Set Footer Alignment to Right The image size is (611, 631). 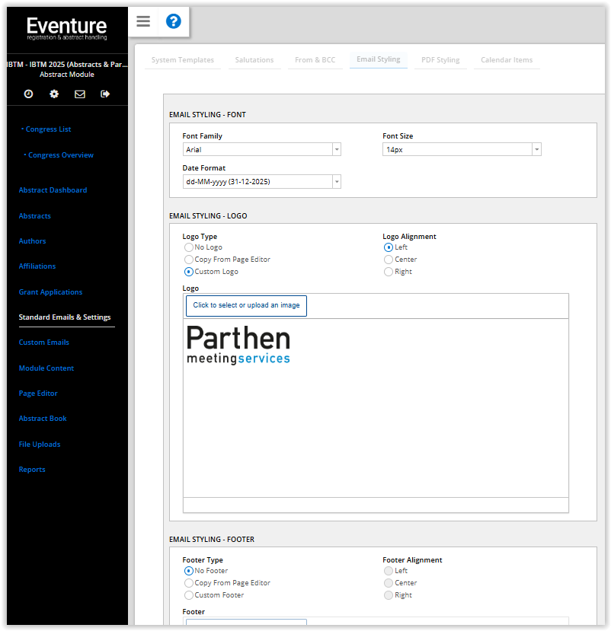coord(389,595)
